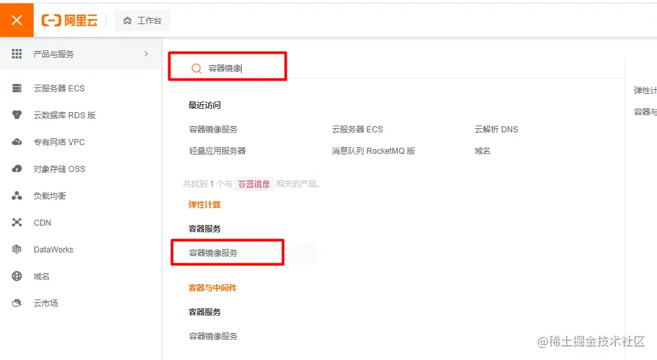Click the 域名 globe icon
This screenshot has width=657, height=360.
point(18,276)
